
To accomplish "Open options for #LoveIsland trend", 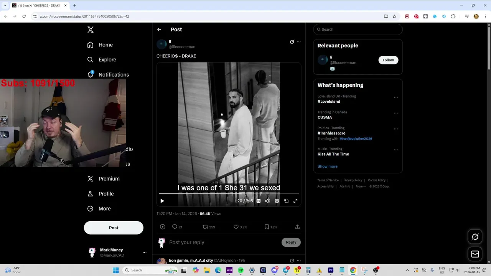I will coord(396,97).
